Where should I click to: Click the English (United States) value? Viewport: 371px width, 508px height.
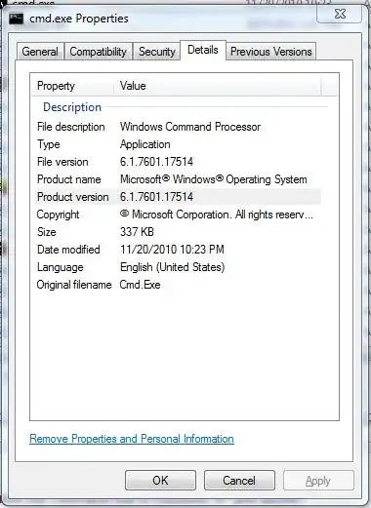(173, 267)
